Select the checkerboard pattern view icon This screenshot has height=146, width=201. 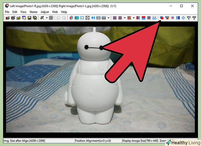click(x=120, y=18)
